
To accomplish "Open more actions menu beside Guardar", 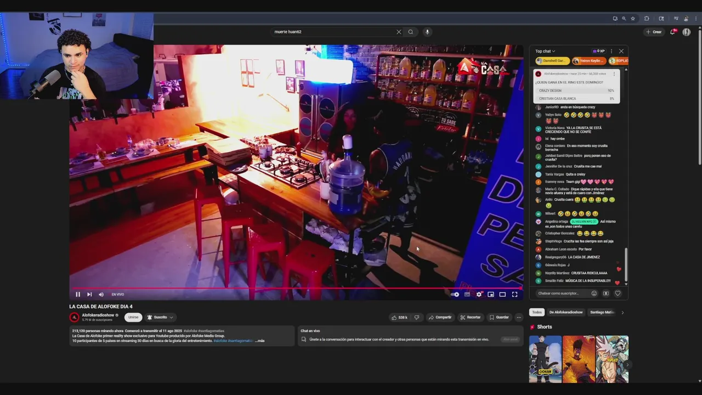I will (519, 317).
